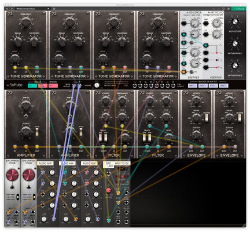Click the first Tone Generator OUT jack
Image resolution: width=250 pixels, height=232 pixels.
37,68
